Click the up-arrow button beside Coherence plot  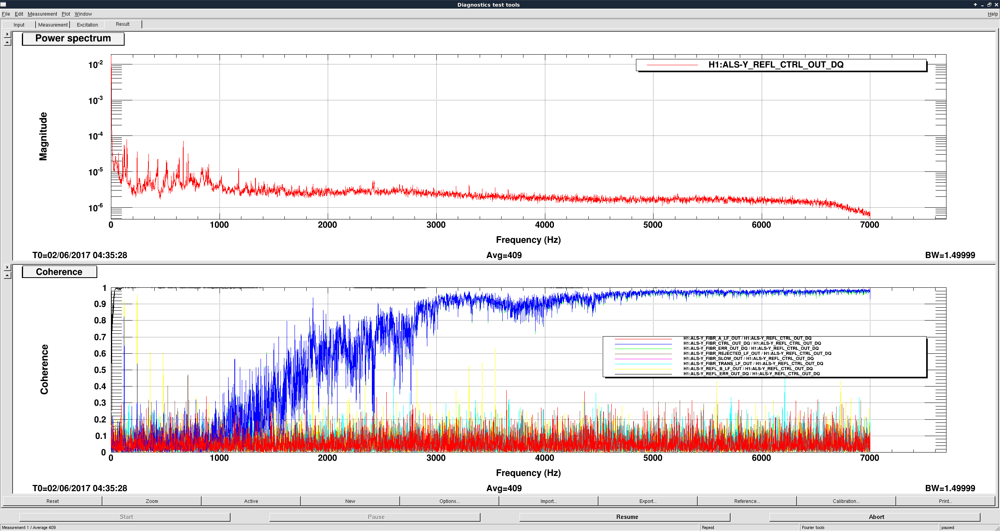7,275
